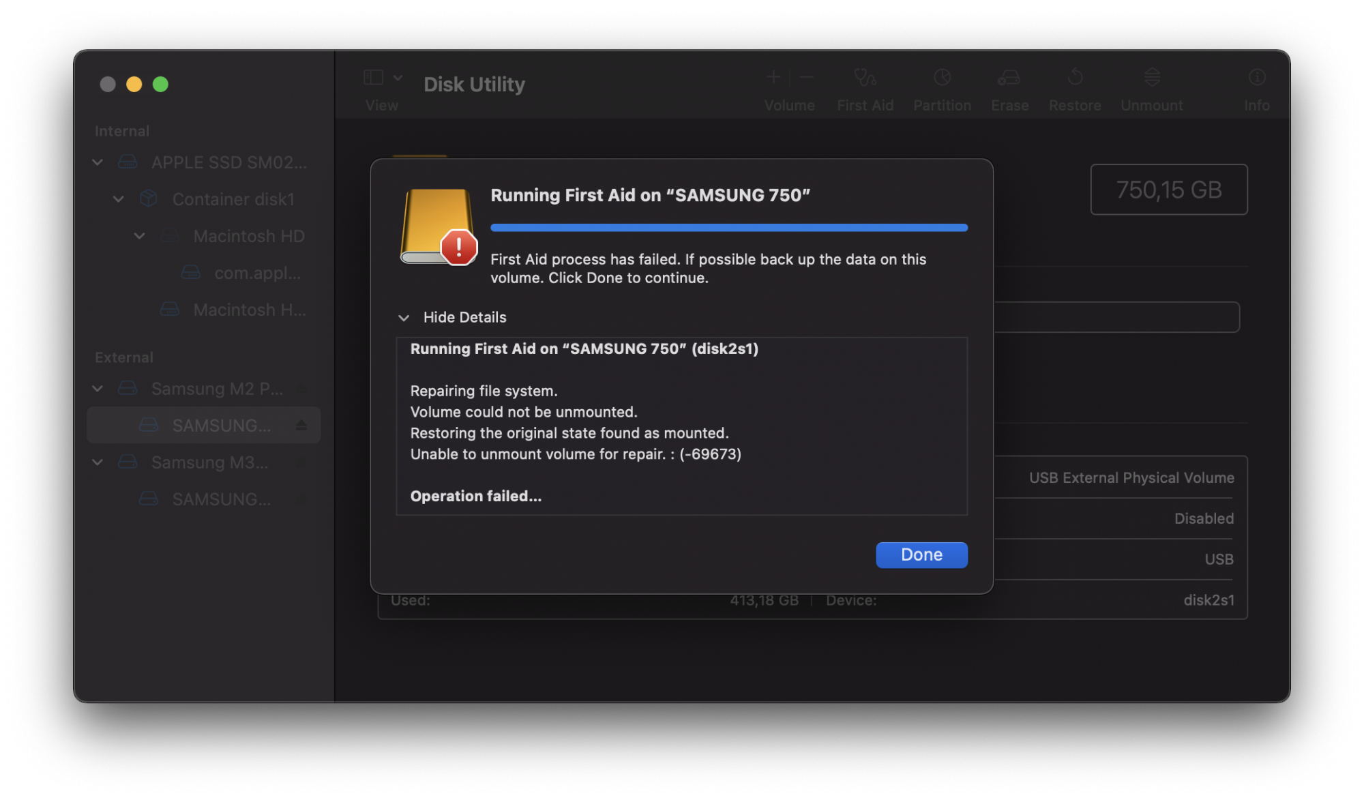Click the Restore arrow icon

point(1075,78)
